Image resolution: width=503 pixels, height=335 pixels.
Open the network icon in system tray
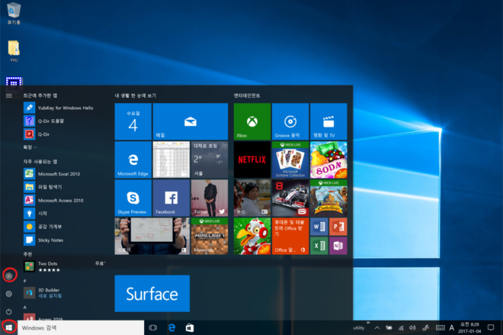[401, 328]
